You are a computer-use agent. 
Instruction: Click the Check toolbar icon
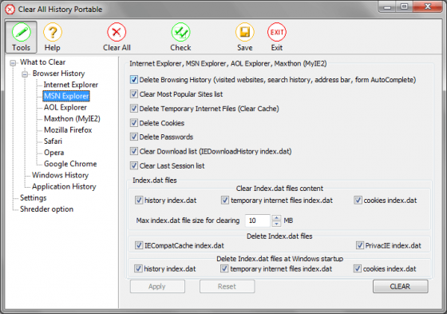point(180,37)
